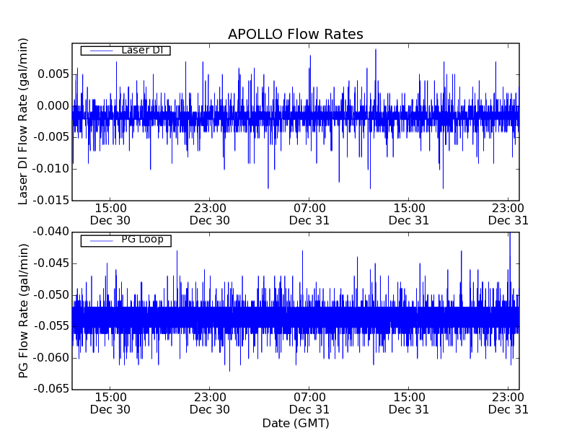Viewport: 577px width, 433px height.
Task: Select the 'PG Loop' legend label
Action: click(x=142, y=240)
